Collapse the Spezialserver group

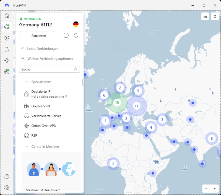(38, 82)
